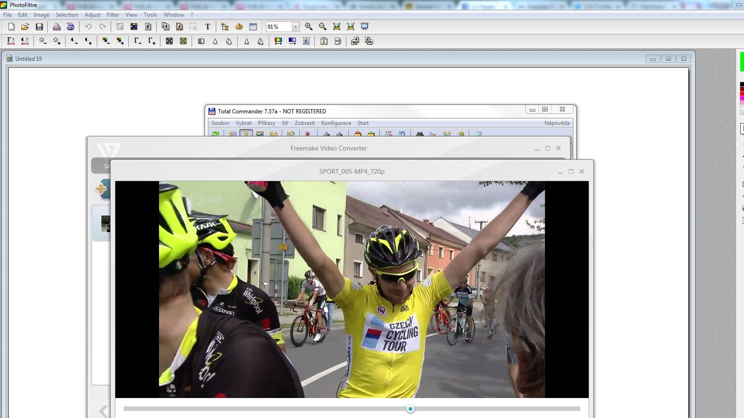Apply Auto levels
The width and height of the screenshot is (744, 418).
click(x=11, y=41)
